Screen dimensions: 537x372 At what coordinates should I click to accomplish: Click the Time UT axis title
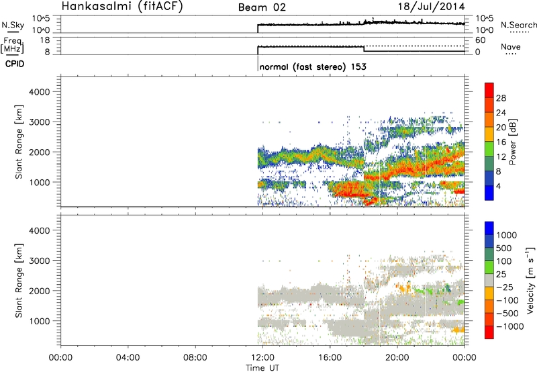(262, 367)
